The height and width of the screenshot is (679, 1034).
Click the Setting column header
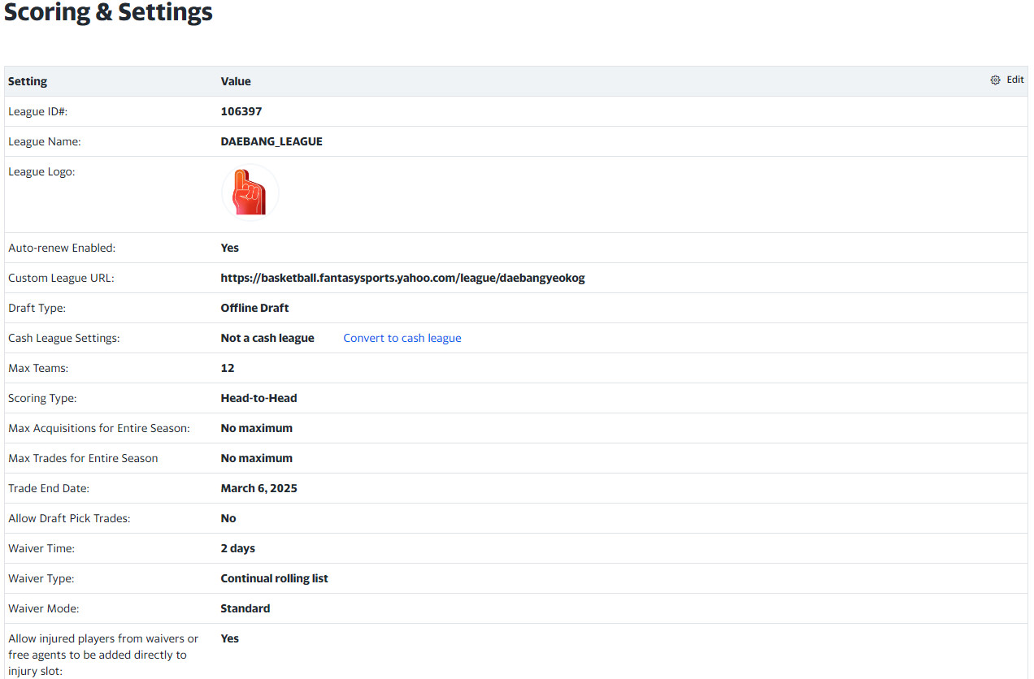point(28,81)
